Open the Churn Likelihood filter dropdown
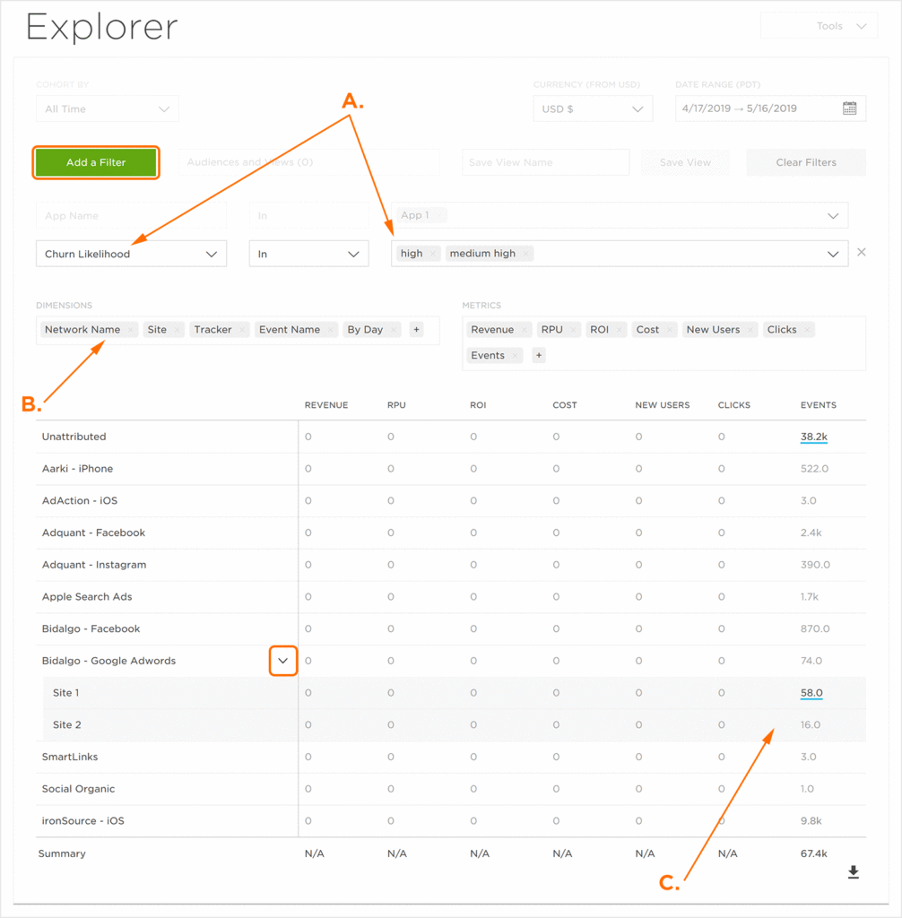 coord(131,254)
